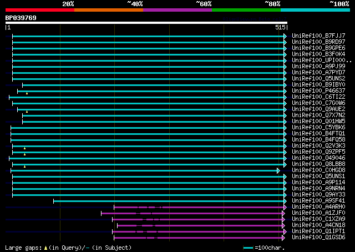Select the cyan ~100% identity legend segment
This screenshot has height=252, width=355.
coord(315,10)
